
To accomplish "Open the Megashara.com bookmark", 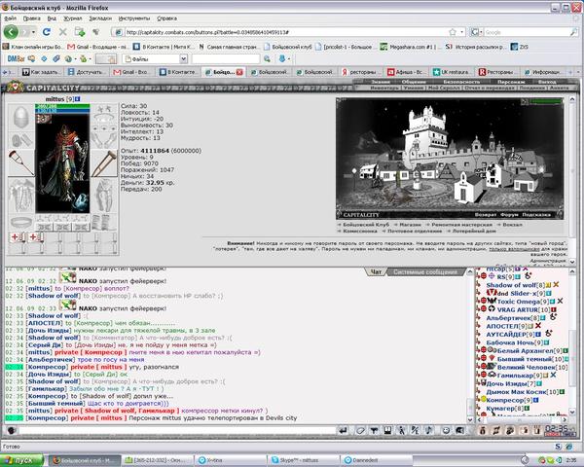I will 409,47.
